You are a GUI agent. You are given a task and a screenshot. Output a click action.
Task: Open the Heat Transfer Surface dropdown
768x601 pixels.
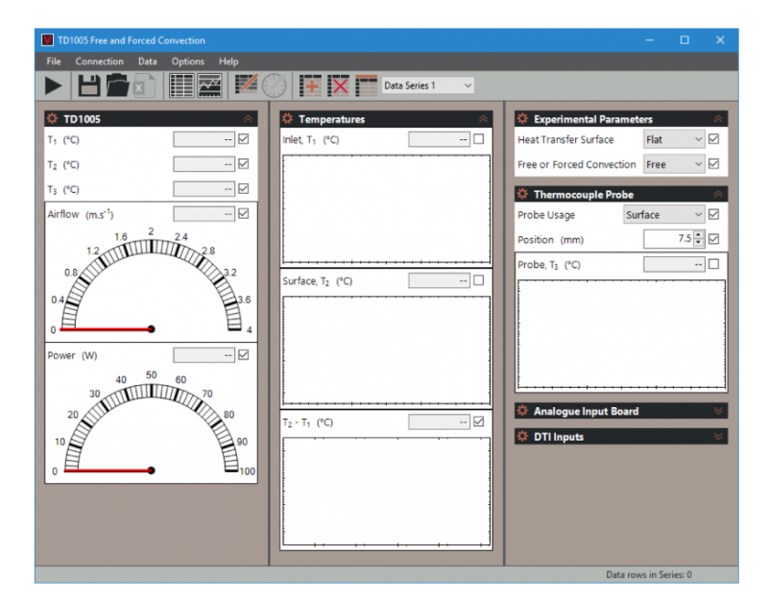point(674,139)
